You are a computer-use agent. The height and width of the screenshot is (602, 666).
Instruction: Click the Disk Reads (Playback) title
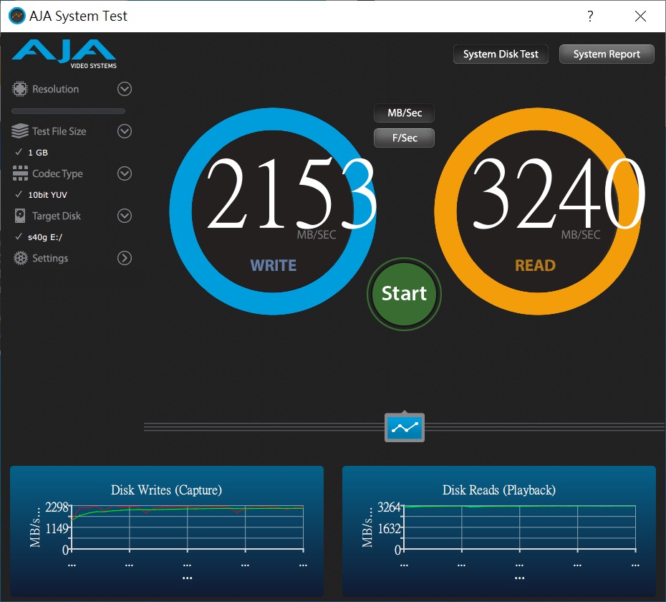[499, 489]
